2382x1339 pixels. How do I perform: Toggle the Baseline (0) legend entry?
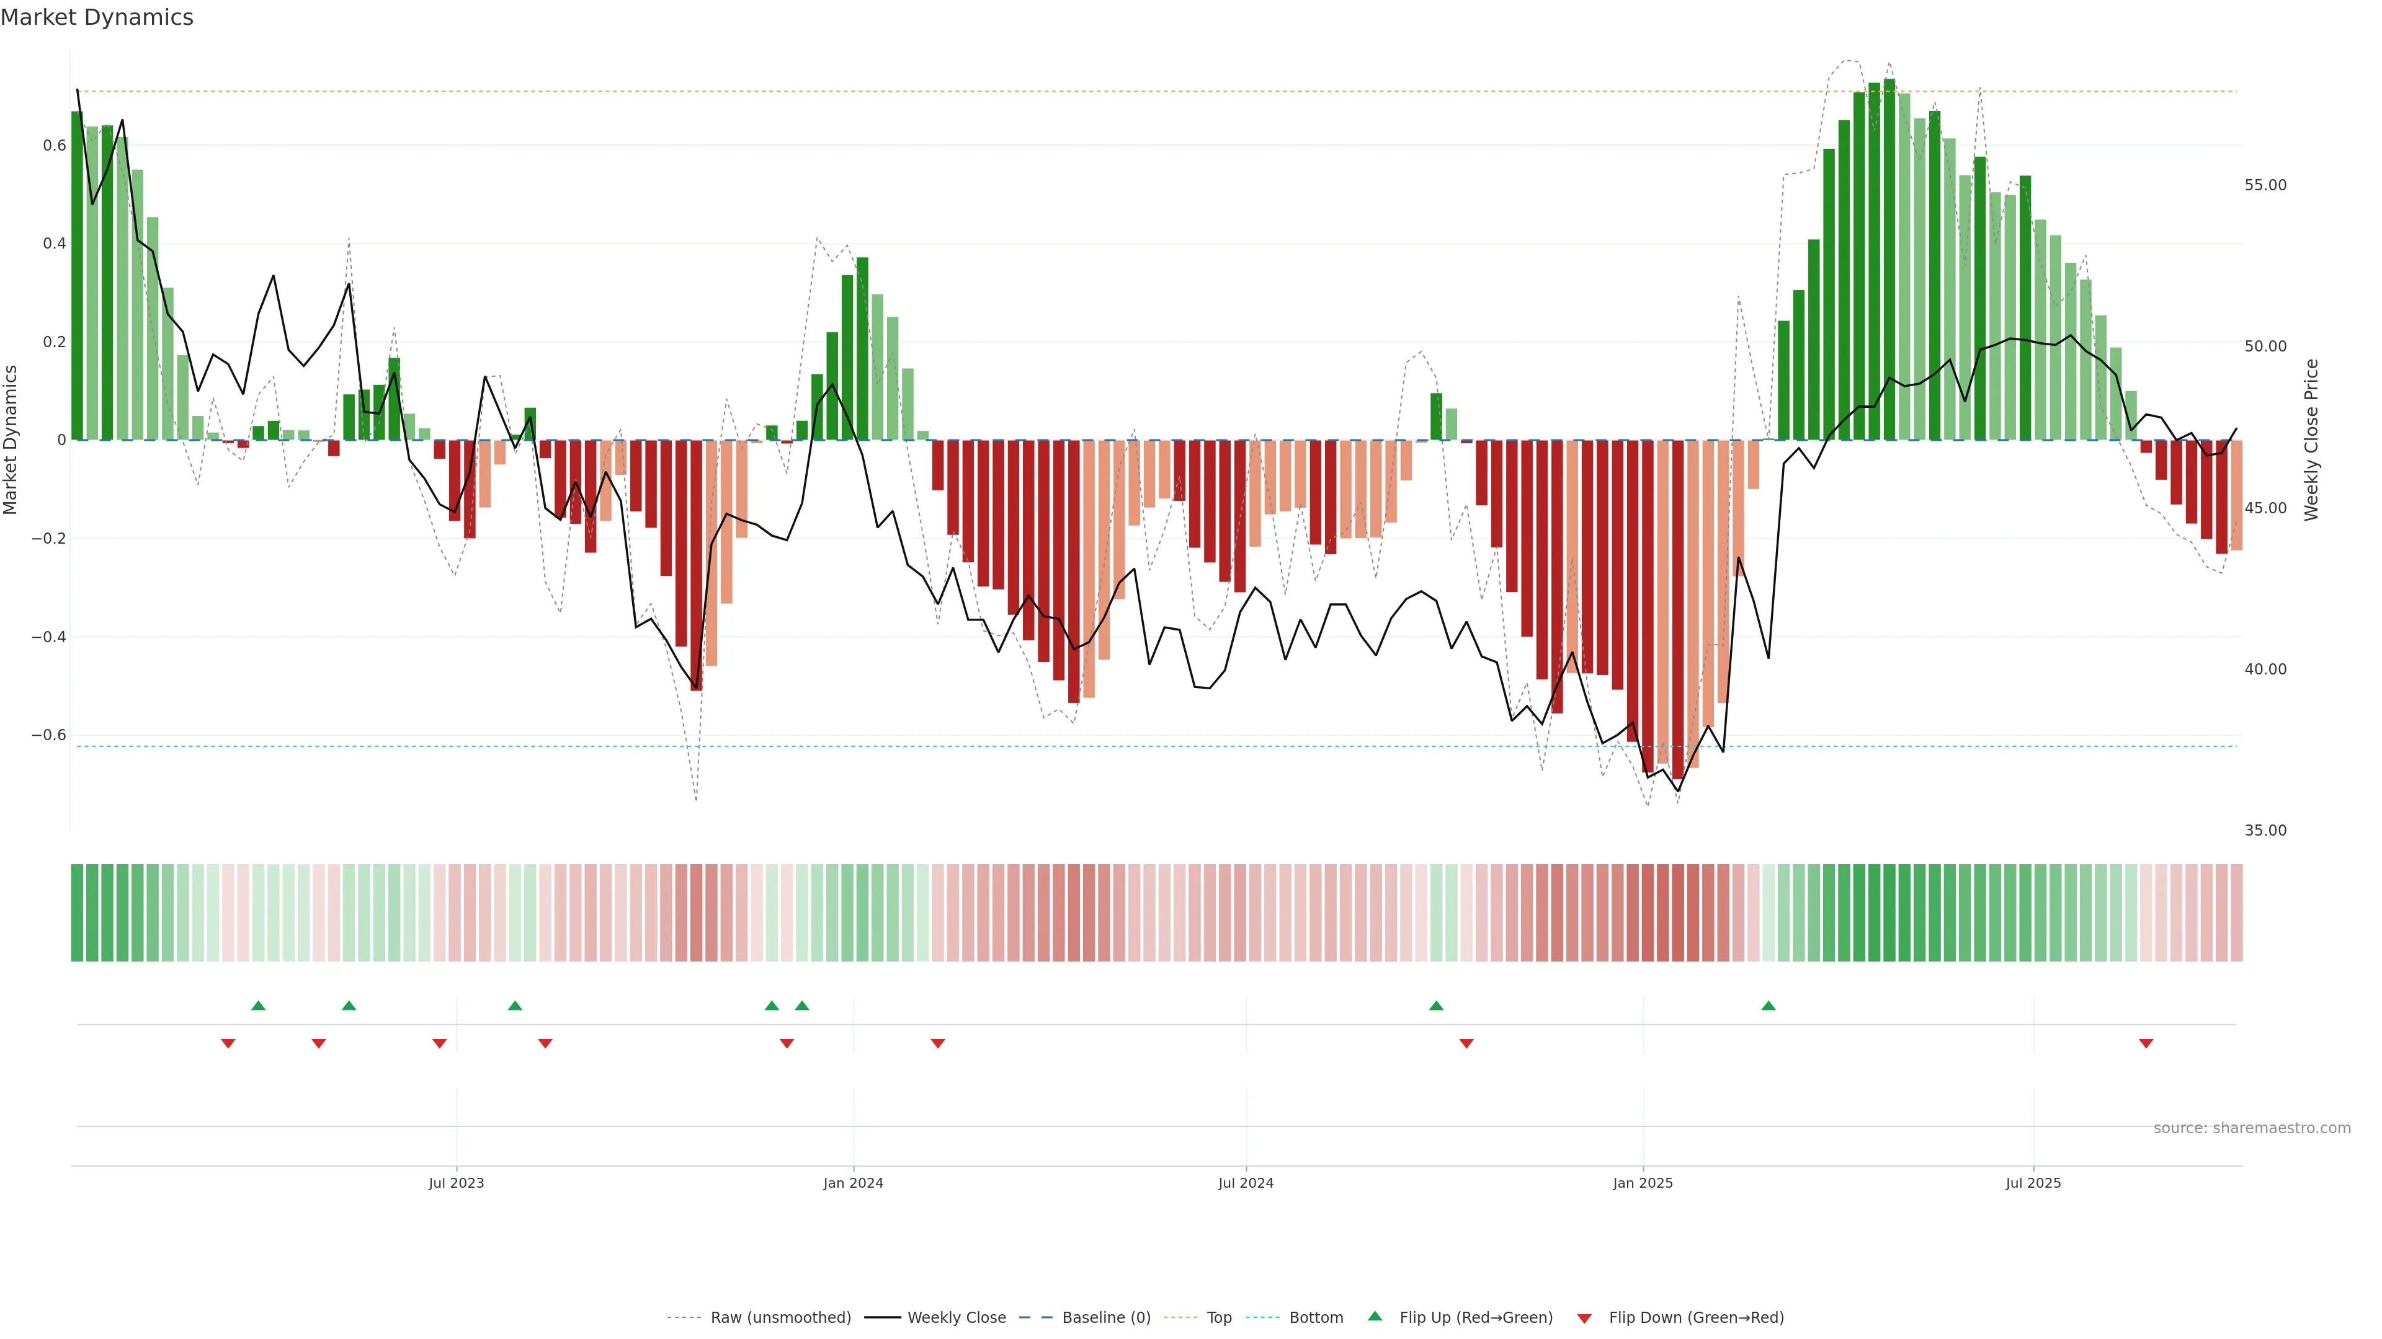pyautogui.click(x=1106, y=1318)
